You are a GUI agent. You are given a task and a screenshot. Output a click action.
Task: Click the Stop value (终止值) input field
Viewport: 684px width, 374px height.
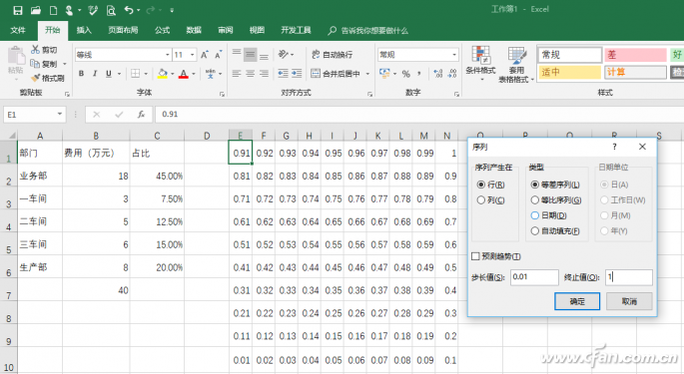629,277
